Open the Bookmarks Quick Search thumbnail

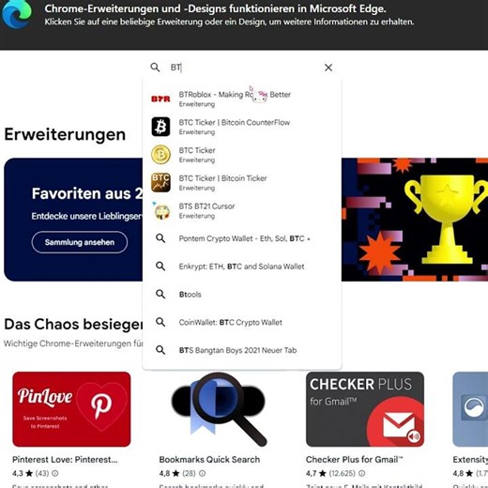click(219, 409)
